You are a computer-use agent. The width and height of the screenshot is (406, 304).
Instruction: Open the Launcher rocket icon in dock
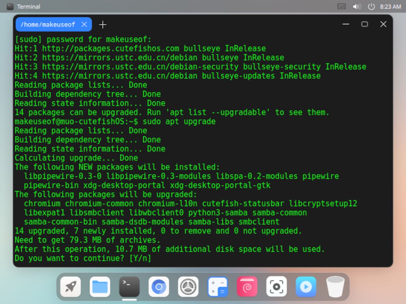[x=70, y=287]
